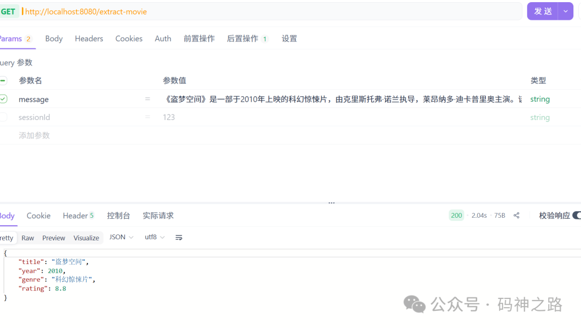This screenshot has height=328, width=581.
Task: Uncheck the message parameter checkbox
Action: 3,99
